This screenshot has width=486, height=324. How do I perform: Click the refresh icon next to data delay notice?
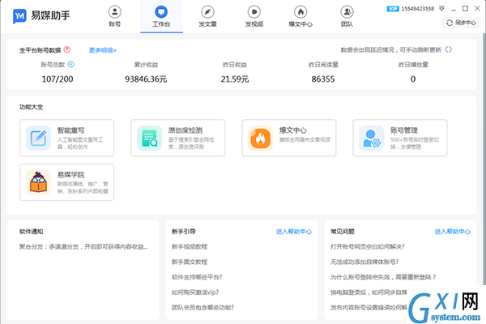(448, 49)
